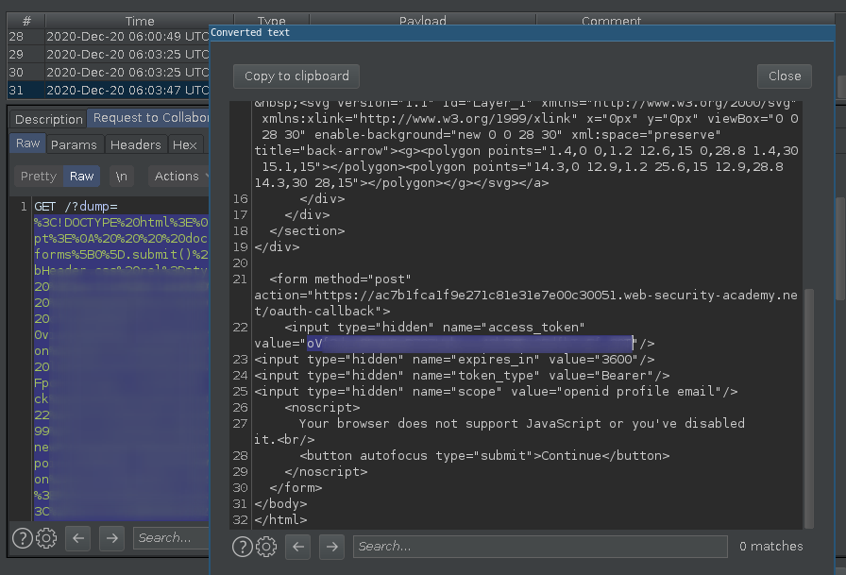The width and height of the screenshot is (846, 575).
Task: Select interaction row 30
Action: (x=108, y=73)
